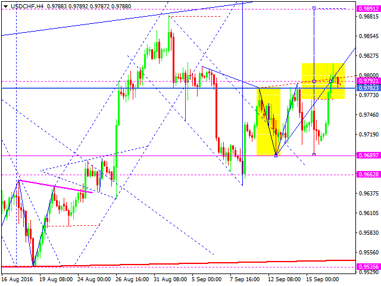Image resolution: width=381 pixels, height=286 pixels.
Task: Click the USDCHF,H4 chart title text
Action: 27,7
